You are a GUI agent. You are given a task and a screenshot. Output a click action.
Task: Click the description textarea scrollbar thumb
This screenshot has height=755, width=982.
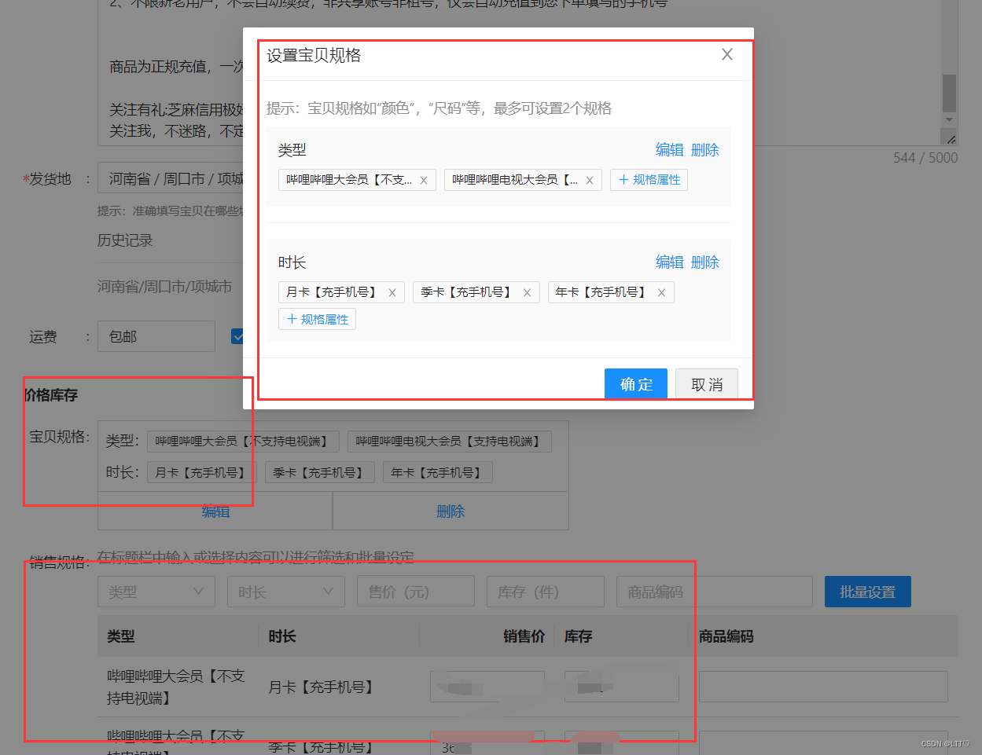[949, 93]
